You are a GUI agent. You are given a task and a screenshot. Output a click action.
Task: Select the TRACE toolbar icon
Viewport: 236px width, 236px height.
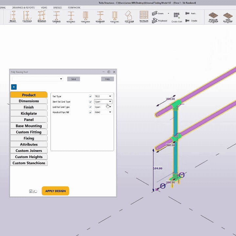pyautogui.click(x=13, y=16)
